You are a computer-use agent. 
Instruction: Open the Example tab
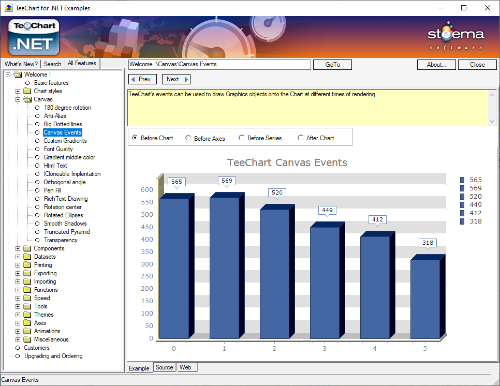click(x=139, y=368)
